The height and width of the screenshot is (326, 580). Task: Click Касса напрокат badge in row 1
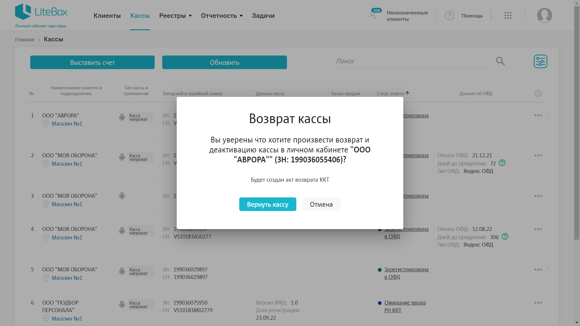pos(140,117)
